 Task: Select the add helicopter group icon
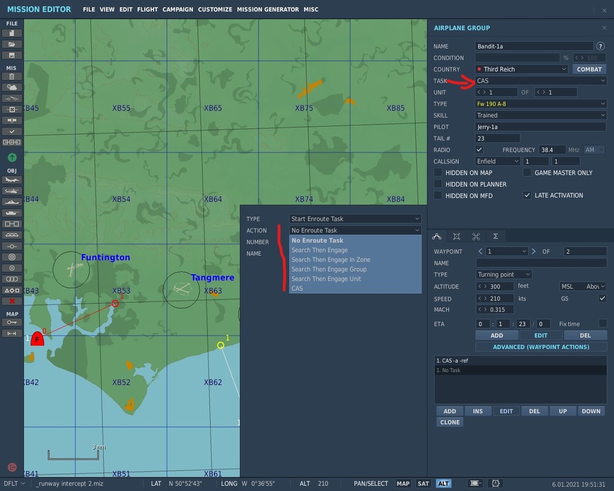(x=12, y=191)
